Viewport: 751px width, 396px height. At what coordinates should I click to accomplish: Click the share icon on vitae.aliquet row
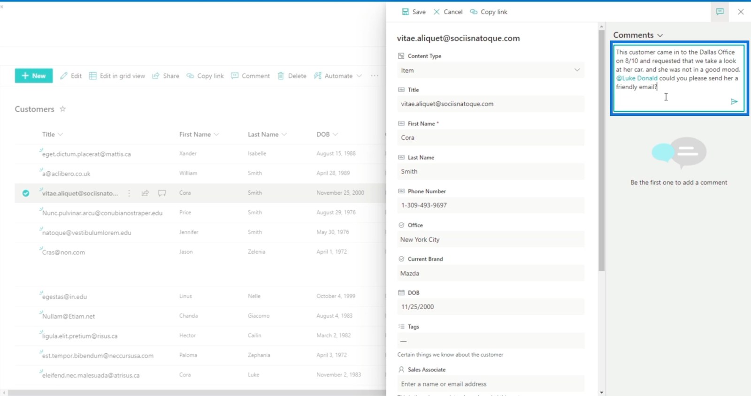point(146,193)
